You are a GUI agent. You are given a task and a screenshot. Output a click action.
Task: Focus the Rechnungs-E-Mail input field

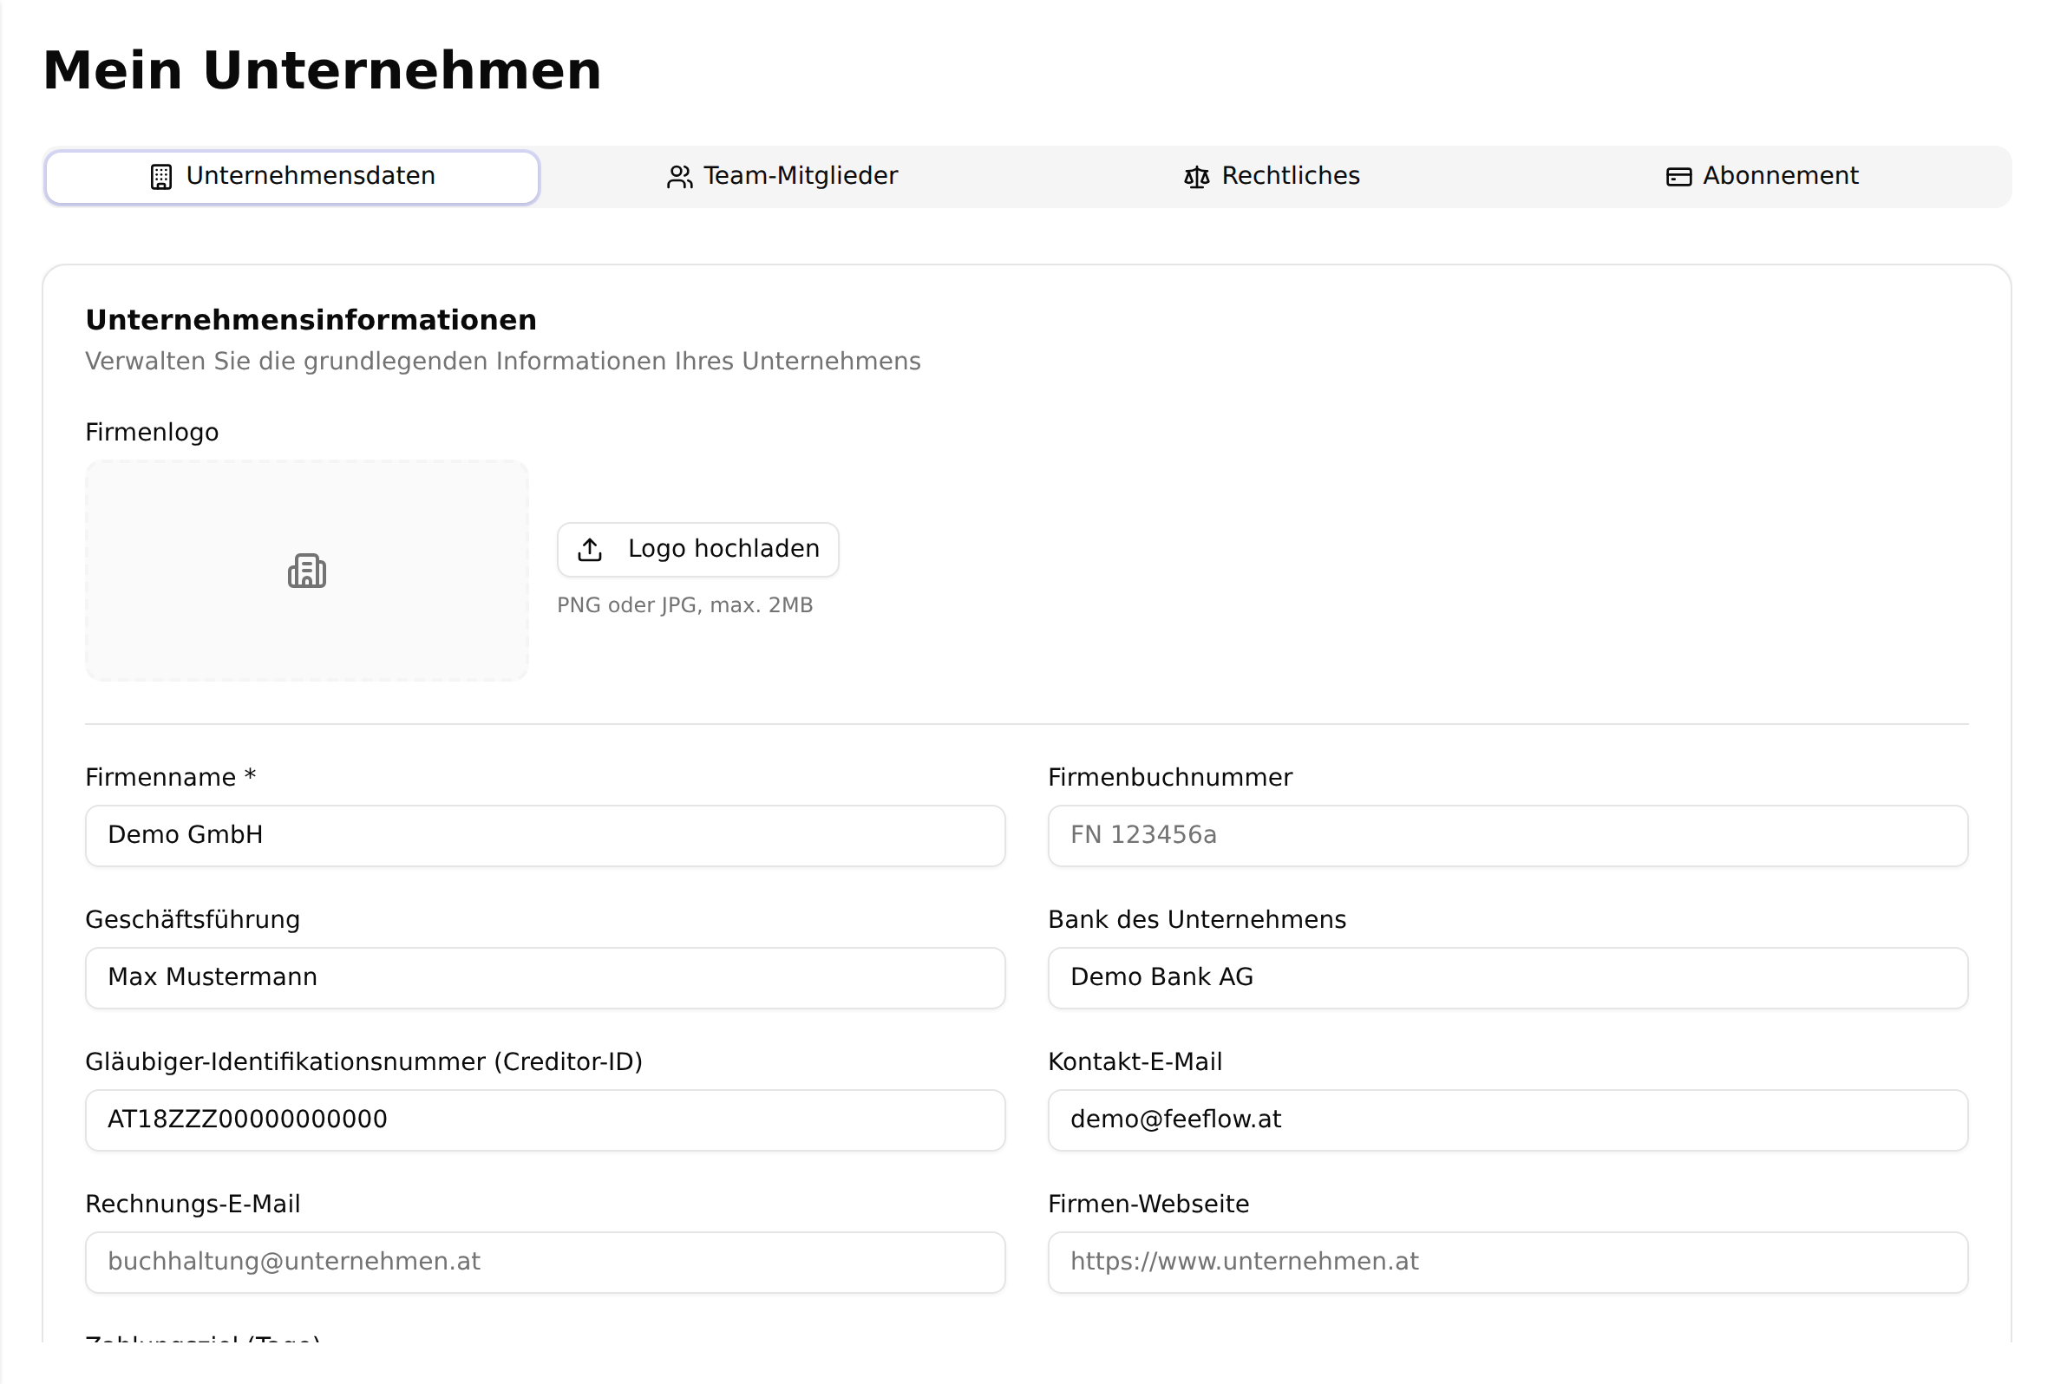545,1263
